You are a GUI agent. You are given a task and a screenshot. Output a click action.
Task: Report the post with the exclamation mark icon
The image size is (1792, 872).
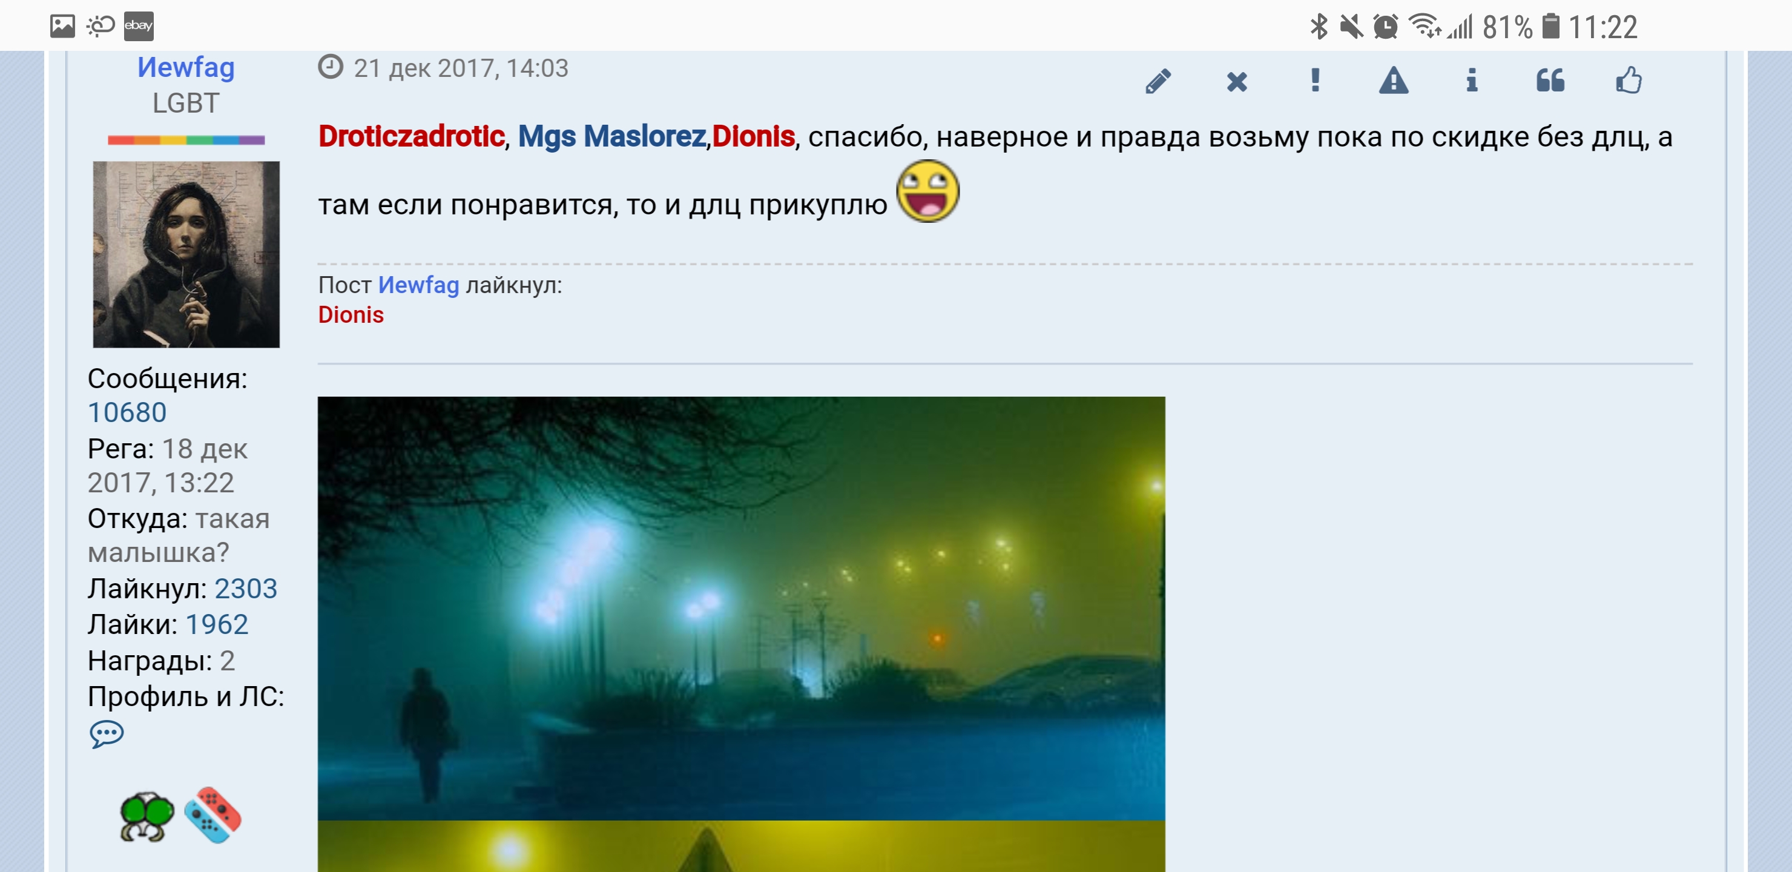pos(1315,80)
